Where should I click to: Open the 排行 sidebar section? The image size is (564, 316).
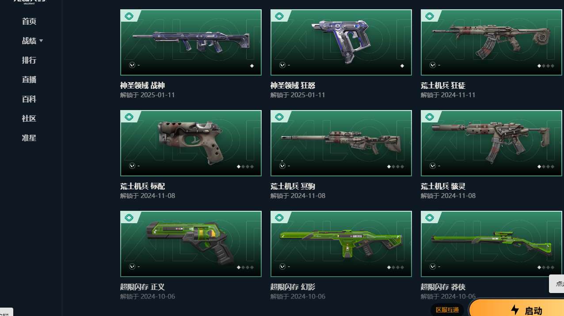(29, 60)
